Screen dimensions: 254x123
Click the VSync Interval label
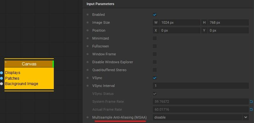tap(103, 86)
